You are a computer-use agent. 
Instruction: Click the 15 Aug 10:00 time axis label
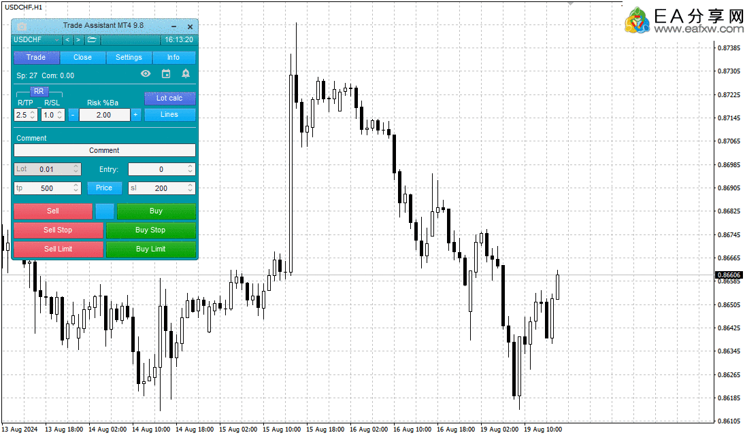tap(282, 430)
